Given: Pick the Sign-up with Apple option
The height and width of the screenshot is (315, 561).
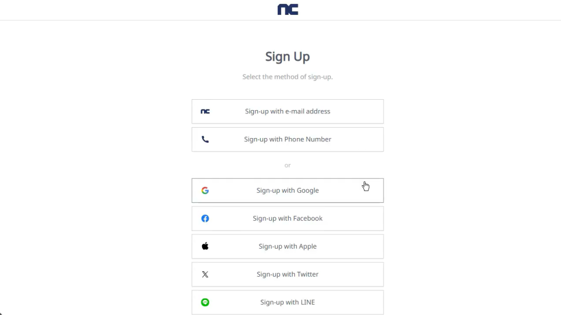Looking at the screenshot, I should (288, 247).
